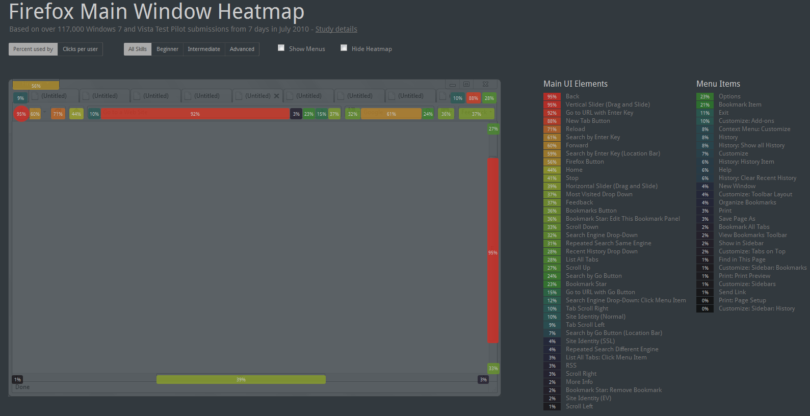Click the 61% Google search box
Screen dimensions: 810x416
pos(391,114)
